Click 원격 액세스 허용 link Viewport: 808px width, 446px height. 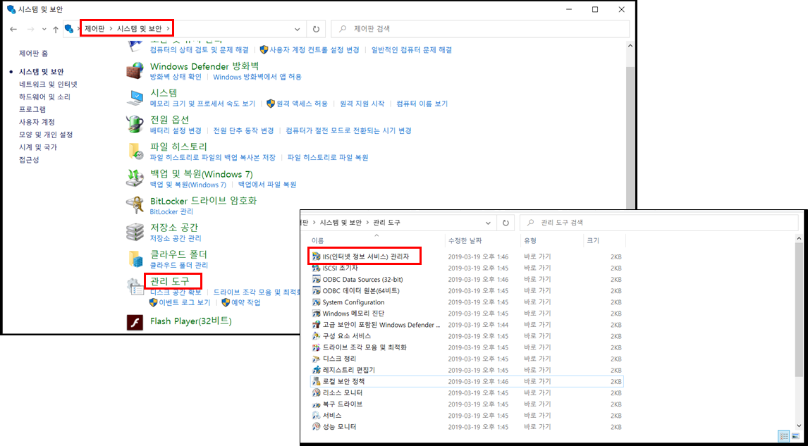(x=302, y=104)
